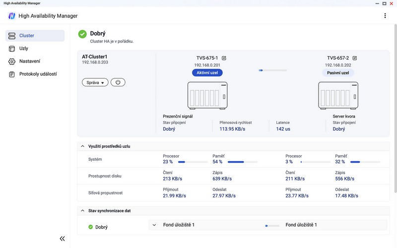
Task: Click the active node Paměť 54 % bar
Action: [243, 162]
